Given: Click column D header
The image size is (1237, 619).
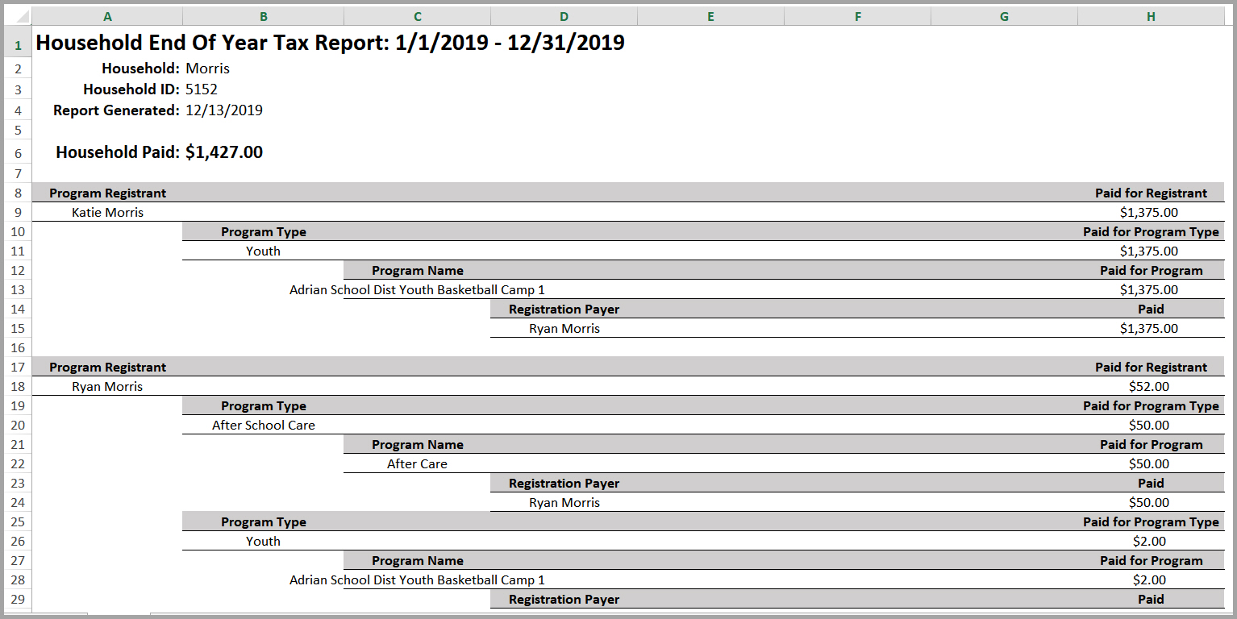Looking at the screenshot, I should coord(564,16).
